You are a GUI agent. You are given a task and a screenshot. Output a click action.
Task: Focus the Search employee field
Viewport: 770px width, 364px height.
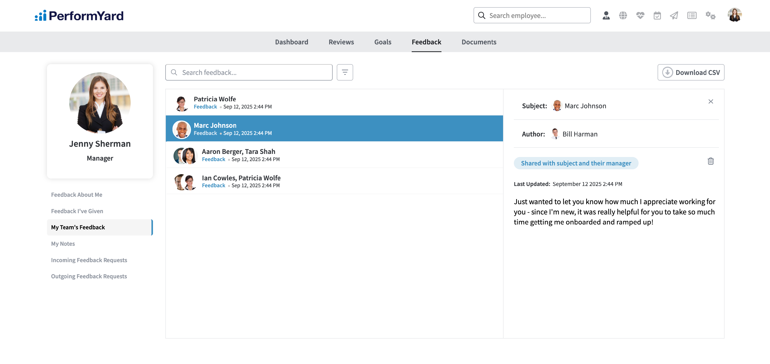click(x=532, y=16)
